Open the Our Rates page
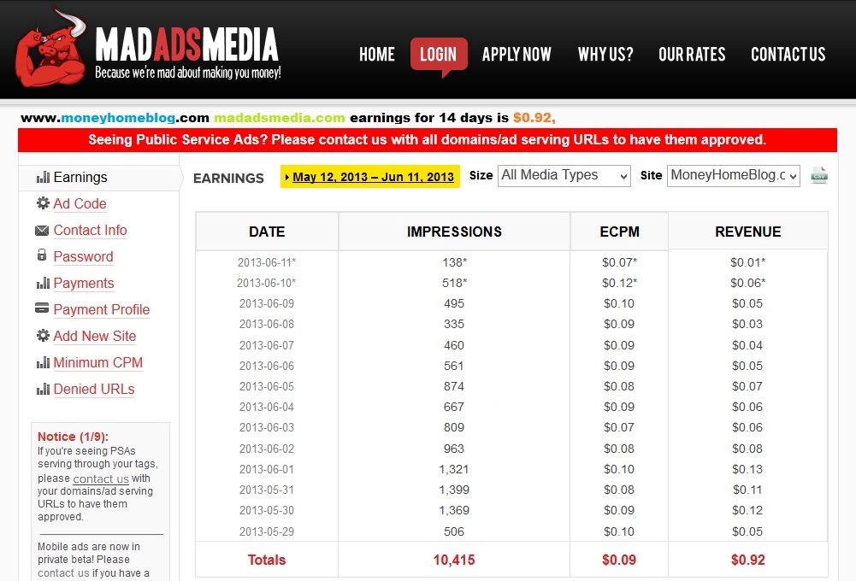This screenshot has width=856, height=581. (692, 55)
